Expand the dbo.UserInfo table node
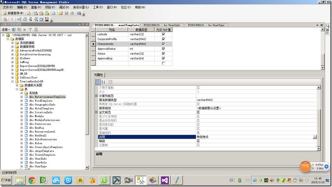The width and height of the screenshot is (332, 187). coord(22,159)
